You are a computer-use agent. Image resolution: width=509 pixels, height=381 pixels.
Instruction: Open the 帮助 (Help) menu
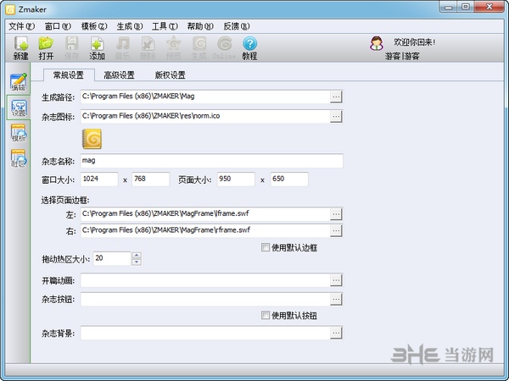pyautogui.click(x=200, y=26)
